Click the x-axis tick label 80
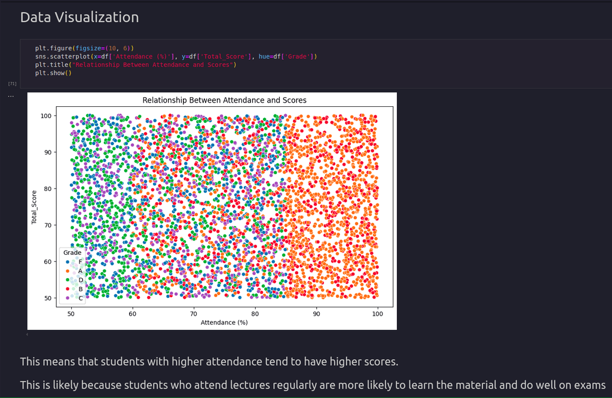The width and height of the screenshot is (612, 398). pos(255,314)
